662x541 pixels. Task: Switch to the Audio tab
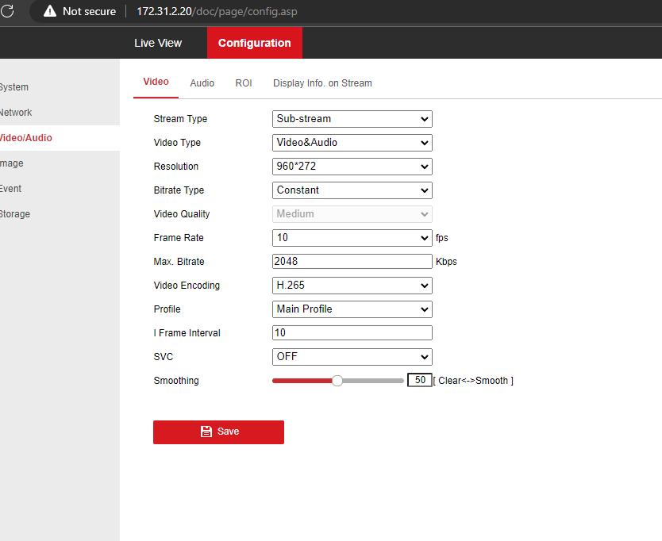[202, 82]
